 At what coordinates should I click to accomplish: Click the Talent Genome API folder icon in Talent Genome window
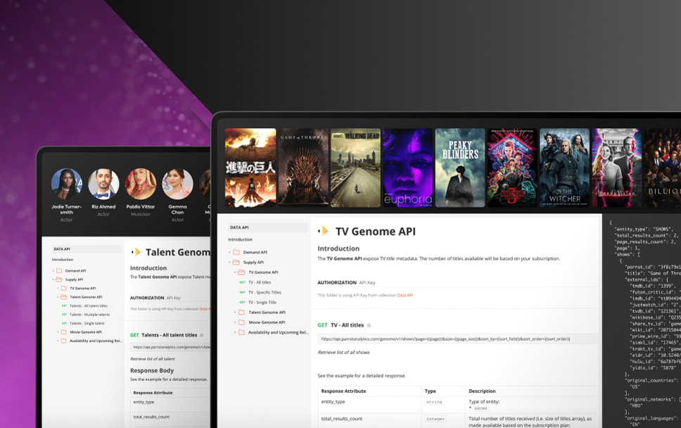[x=64, y=297]
